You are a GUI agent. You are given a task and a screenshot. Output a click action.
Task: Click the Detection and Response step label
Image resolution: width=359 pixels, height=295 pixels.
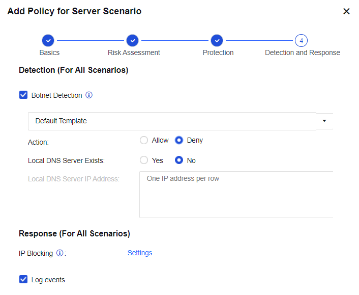coord(303,52)
